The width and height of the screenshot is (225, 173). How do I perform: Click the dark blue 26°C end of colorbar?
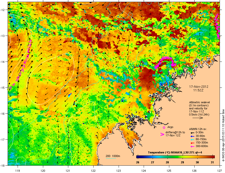coord(138,157)
